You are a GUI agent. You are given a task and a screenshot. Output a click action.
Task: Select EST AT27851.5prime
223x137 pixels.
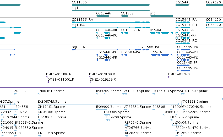pyautogui.click(x=137, y=107)
